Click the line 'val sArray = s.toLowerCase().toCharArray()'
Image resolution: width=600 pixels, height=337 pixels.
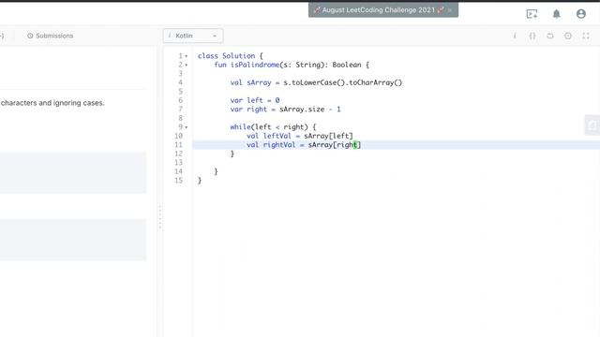tap(316, 82)
